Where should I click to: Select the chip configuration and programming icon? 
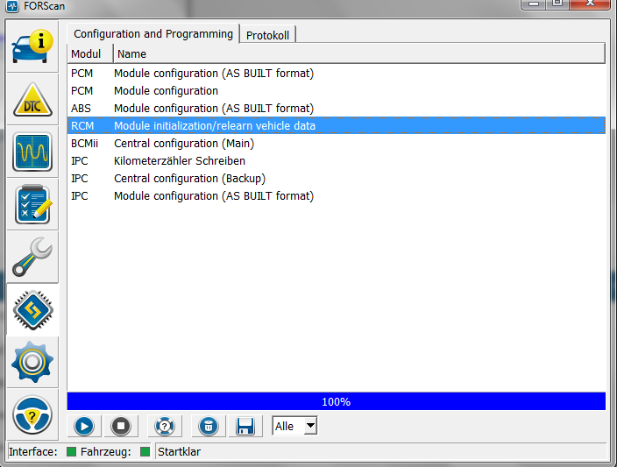click(32, 309)
